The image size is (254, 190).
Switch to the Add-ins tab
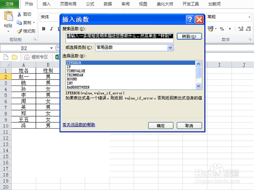tap(215, 4)
